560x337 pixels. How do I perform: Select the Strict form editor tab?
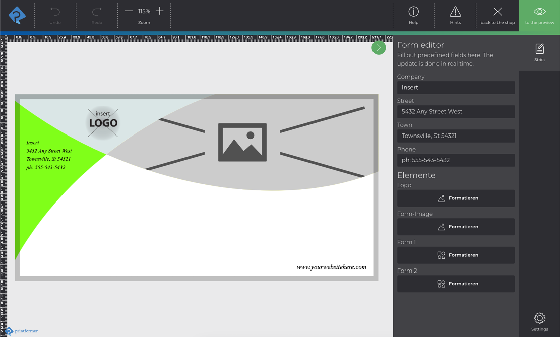point(539,52)
